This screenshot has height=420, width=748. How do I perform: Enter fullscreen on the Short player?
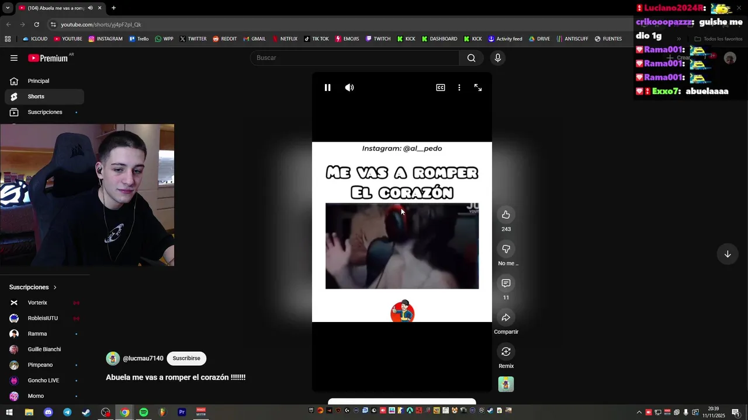click(x=478, y=87)
